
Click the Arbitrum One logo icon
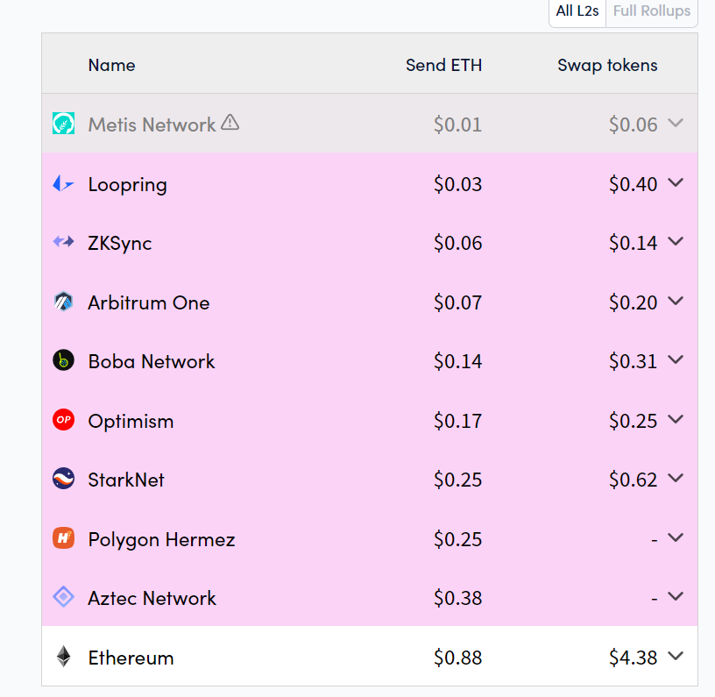(63, 302)
